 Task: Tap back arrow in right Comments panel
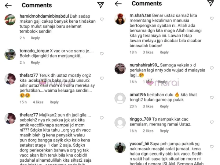pos(118,4)
